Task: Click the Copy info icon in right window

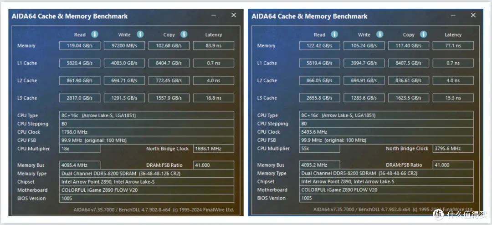Action: tap(424, 34)
